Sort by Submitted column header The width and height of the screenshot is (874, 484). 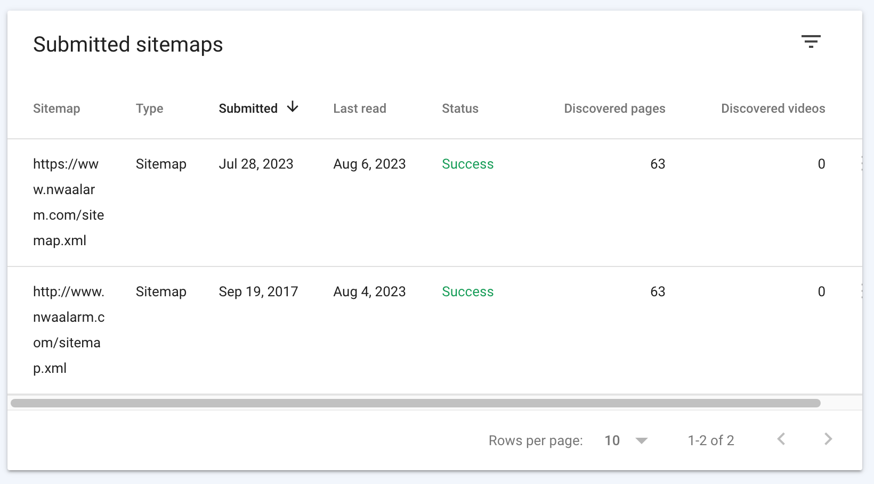coord(248,109)
